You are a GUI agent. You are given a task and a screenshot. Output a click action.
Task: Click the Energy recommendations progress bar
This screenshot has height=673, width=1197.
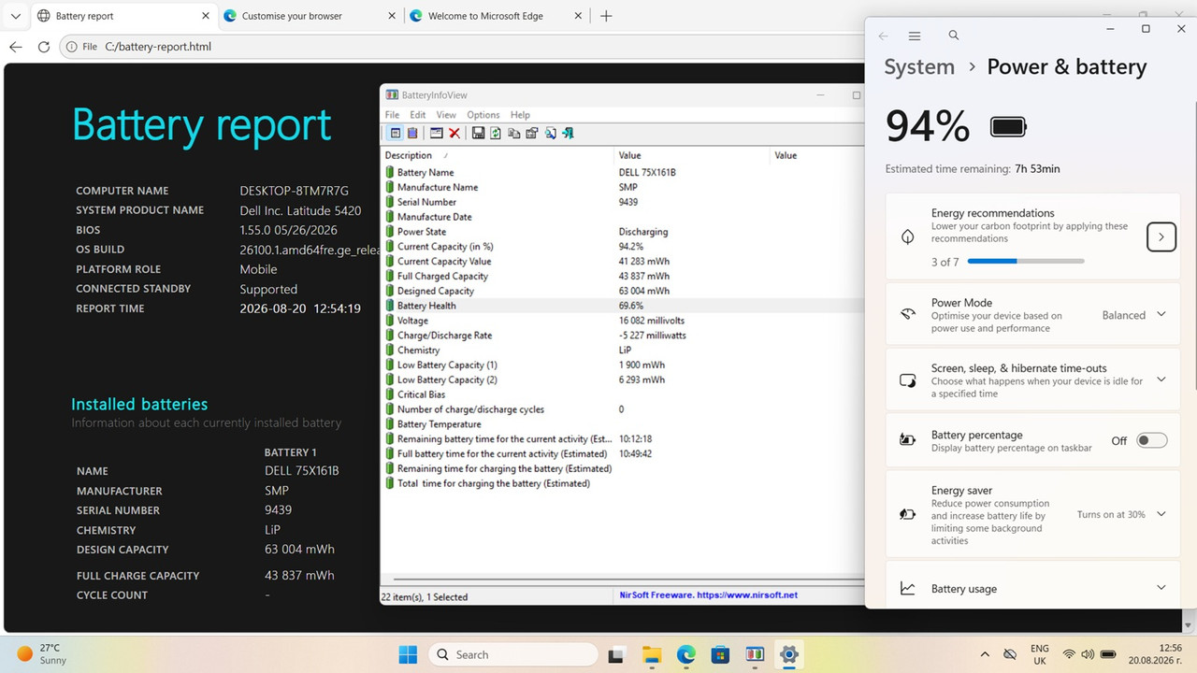(1026, 262)
